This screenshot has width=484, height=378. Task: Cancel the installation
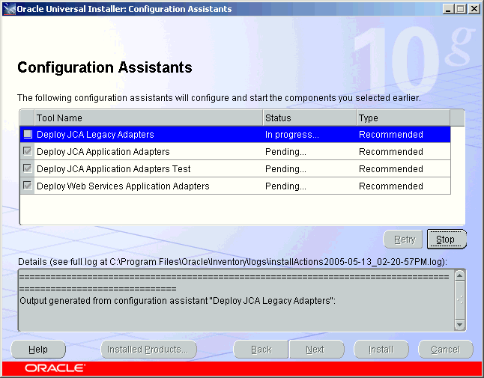pyautogui.click(x=446, y=350)
